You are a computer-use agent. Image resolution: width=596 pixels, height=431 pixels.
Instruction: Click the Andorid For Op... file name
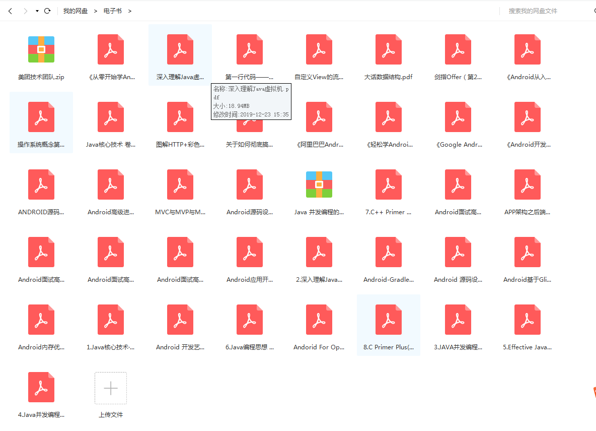click(x=319, y=347)
